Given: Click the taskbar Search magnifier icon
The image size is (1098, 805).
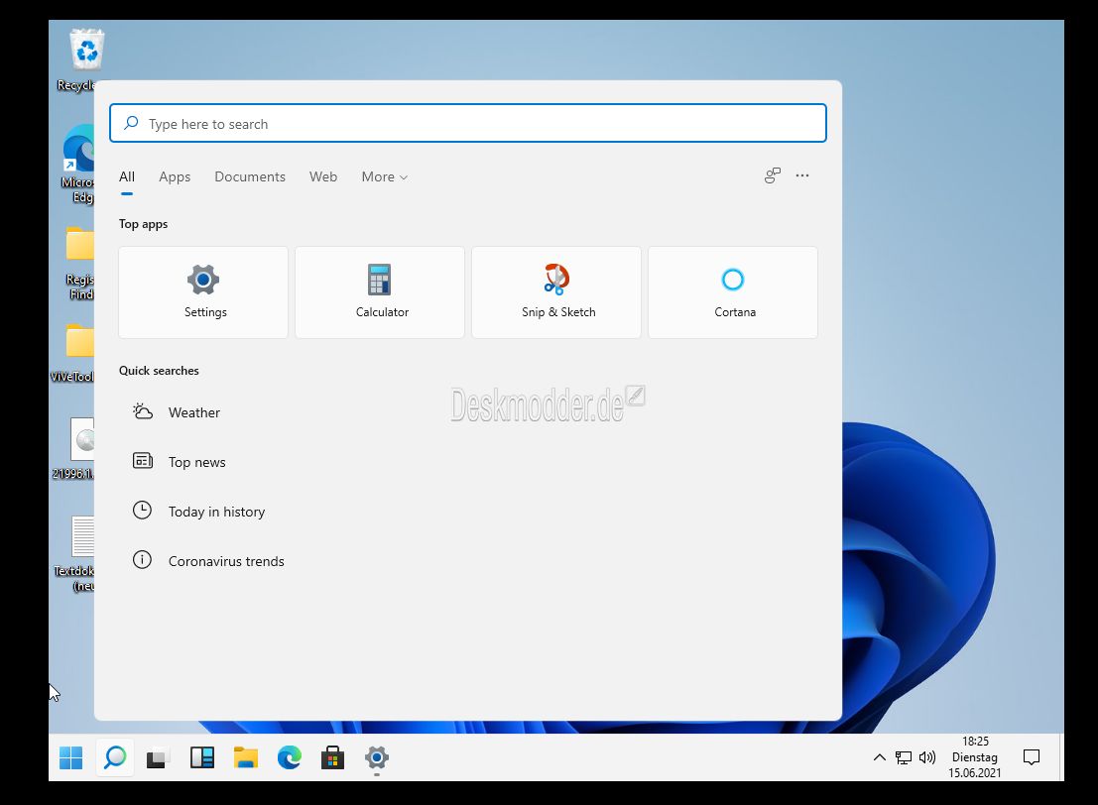Looking at the screenshot, I should pos(115,757).
